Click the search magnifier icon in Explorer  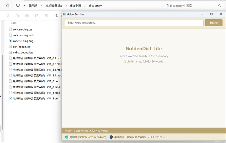(x=219, y=6)
